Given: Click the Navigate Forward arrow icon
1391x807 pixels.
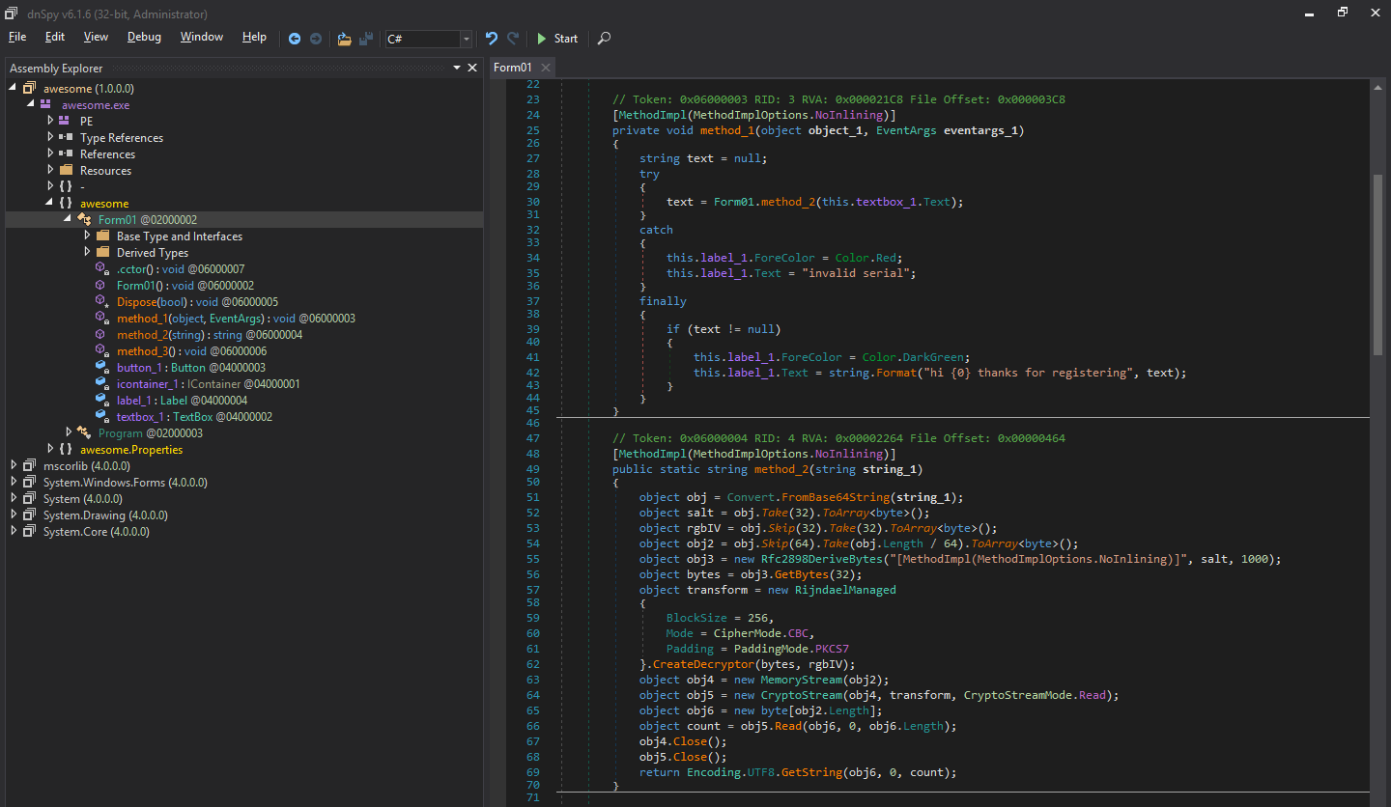Looking at the screenshot, I should (316, 39).
